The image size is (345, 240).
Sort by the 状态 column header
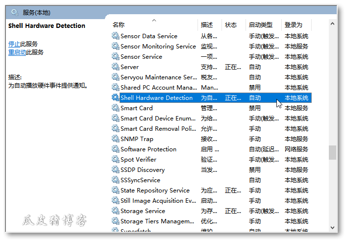(x=231, y=25)
